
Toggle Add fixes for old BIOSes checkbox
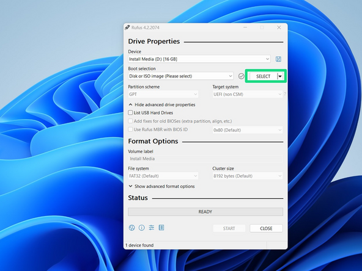[x=130, y=121]
